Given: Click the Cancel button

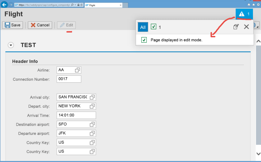Looking at the screenshot, I should point(40,25).
